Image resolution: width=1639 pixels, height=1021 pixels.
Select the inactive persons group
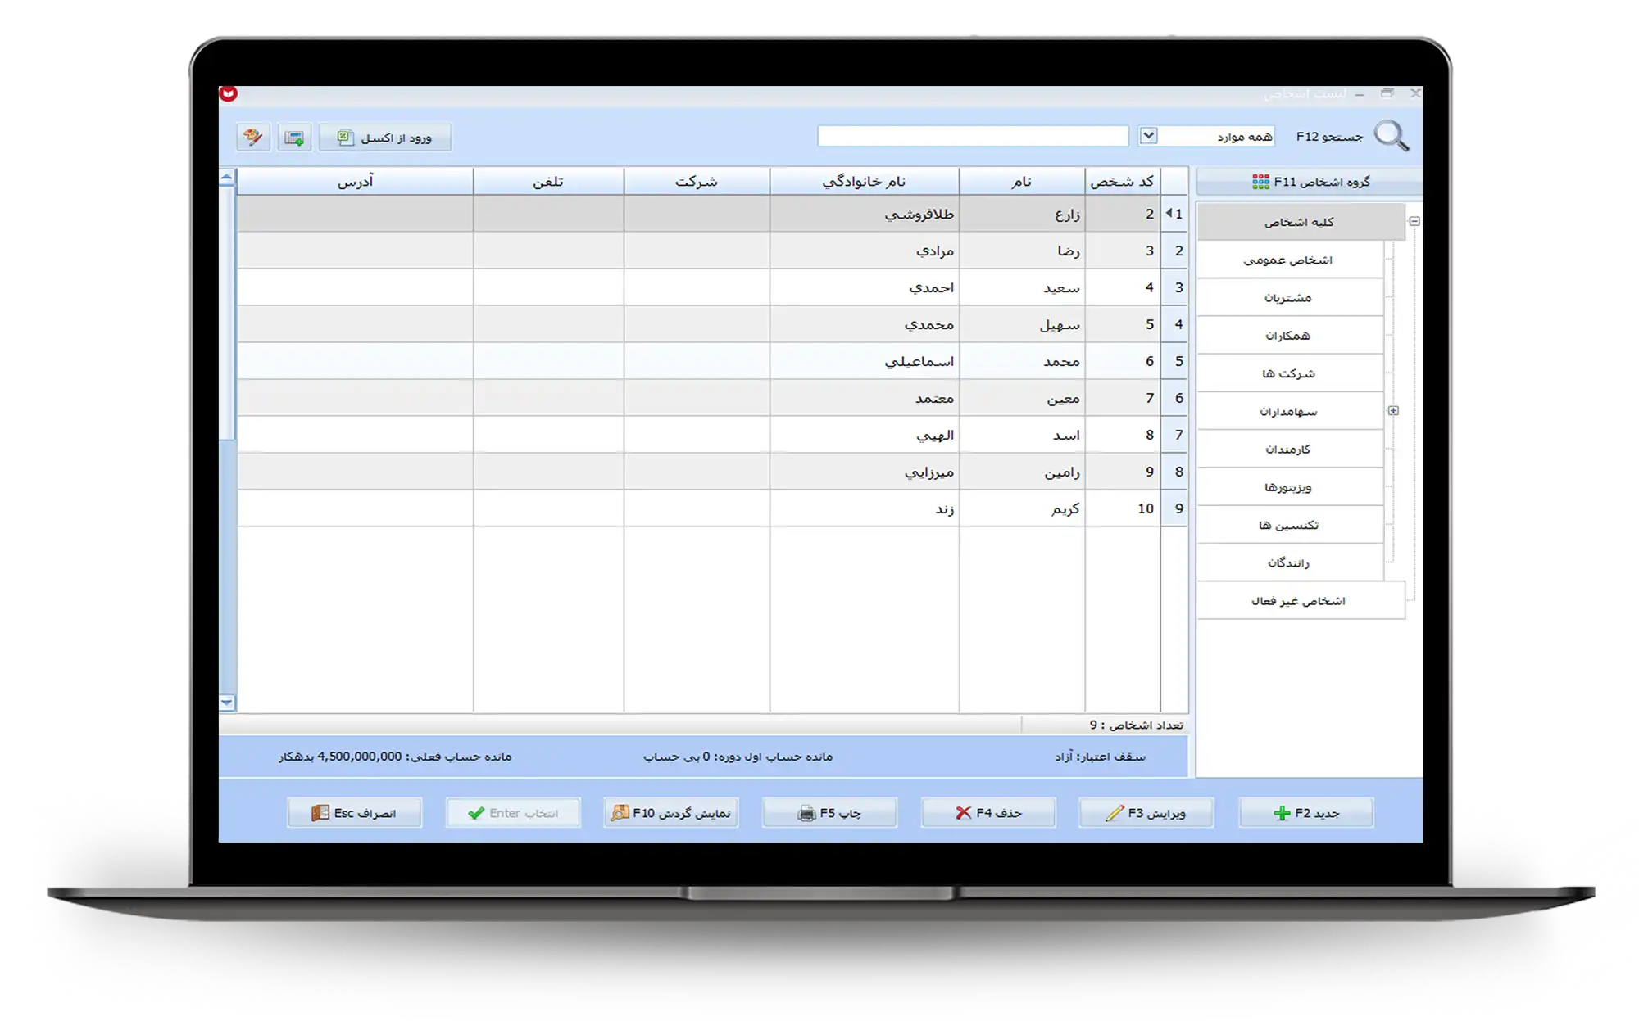(1298, 601)
